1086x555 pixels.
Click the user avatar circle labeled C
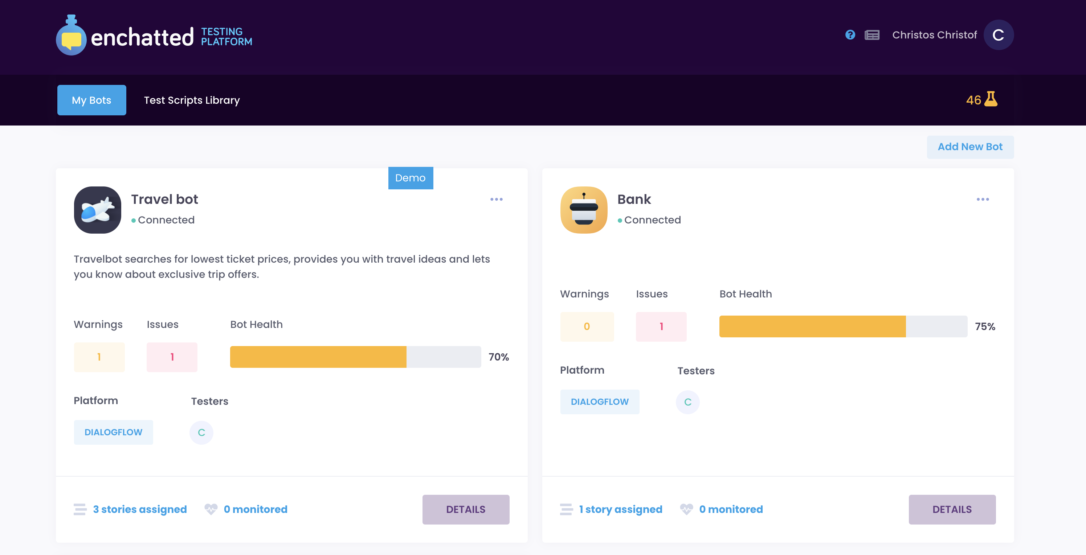[998, 35]
